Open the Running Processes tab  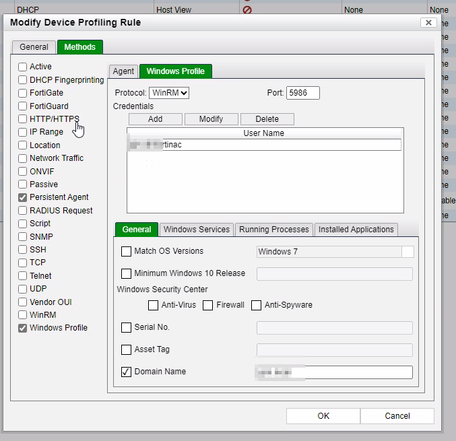click(273, 230)
